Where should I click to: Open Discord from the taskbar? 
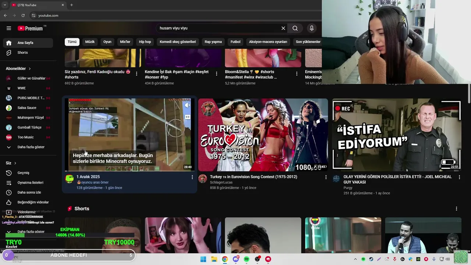[235, 259]
